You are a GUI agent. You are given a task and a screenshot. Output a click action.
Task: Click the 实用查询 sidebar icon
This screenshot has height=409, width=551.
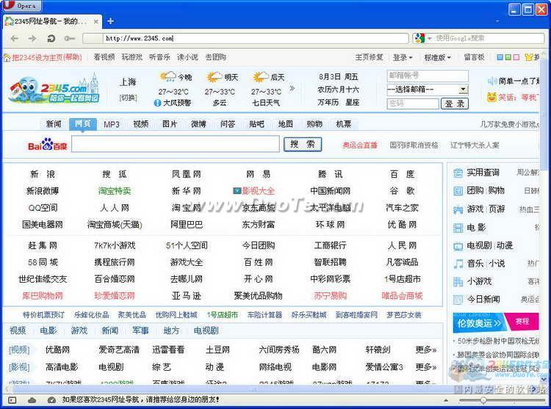pos(458,173)
